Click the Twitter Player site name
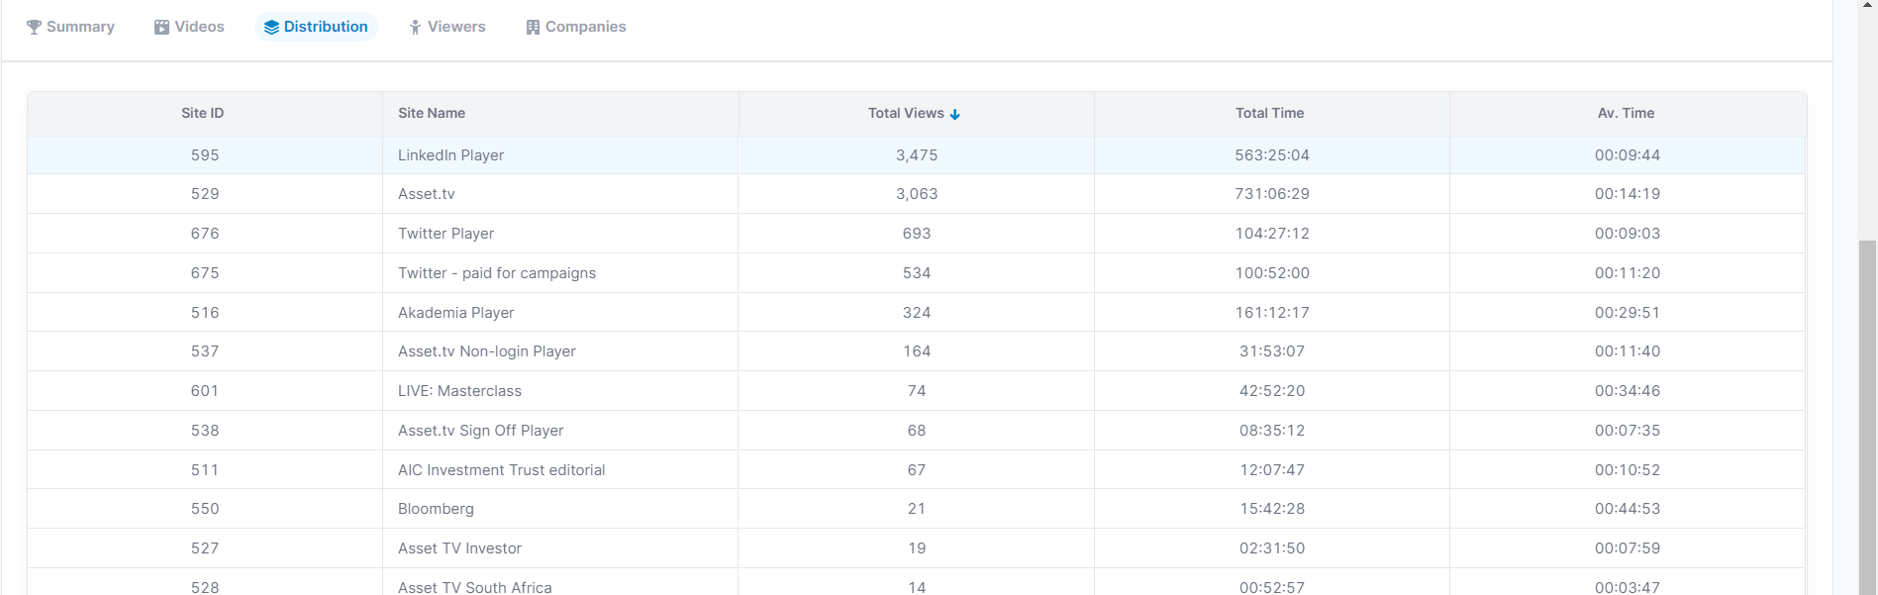Screen dimensions: 1878x595 pyautogui.click(x=445, y=234)
